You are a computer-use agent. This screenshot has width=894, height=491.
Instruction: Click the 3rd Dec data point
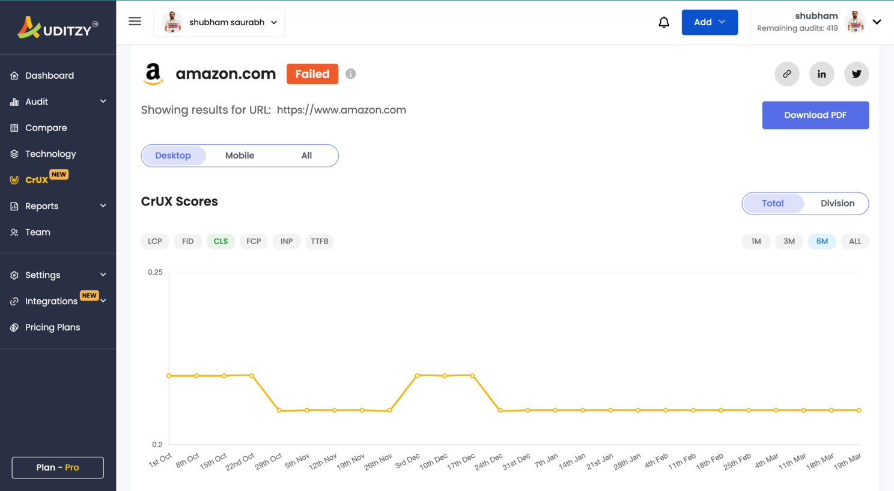[418, 376]
